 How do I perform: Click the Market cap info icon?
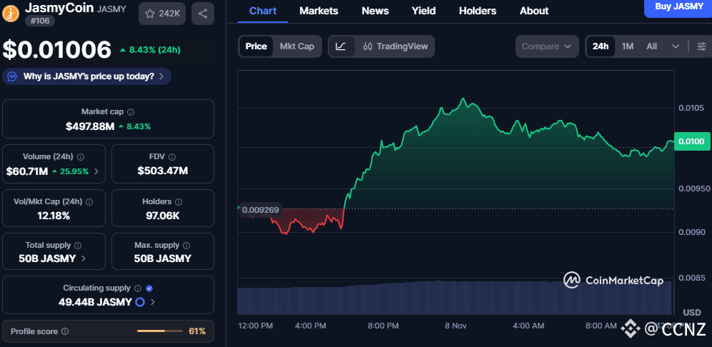[131, 112]
